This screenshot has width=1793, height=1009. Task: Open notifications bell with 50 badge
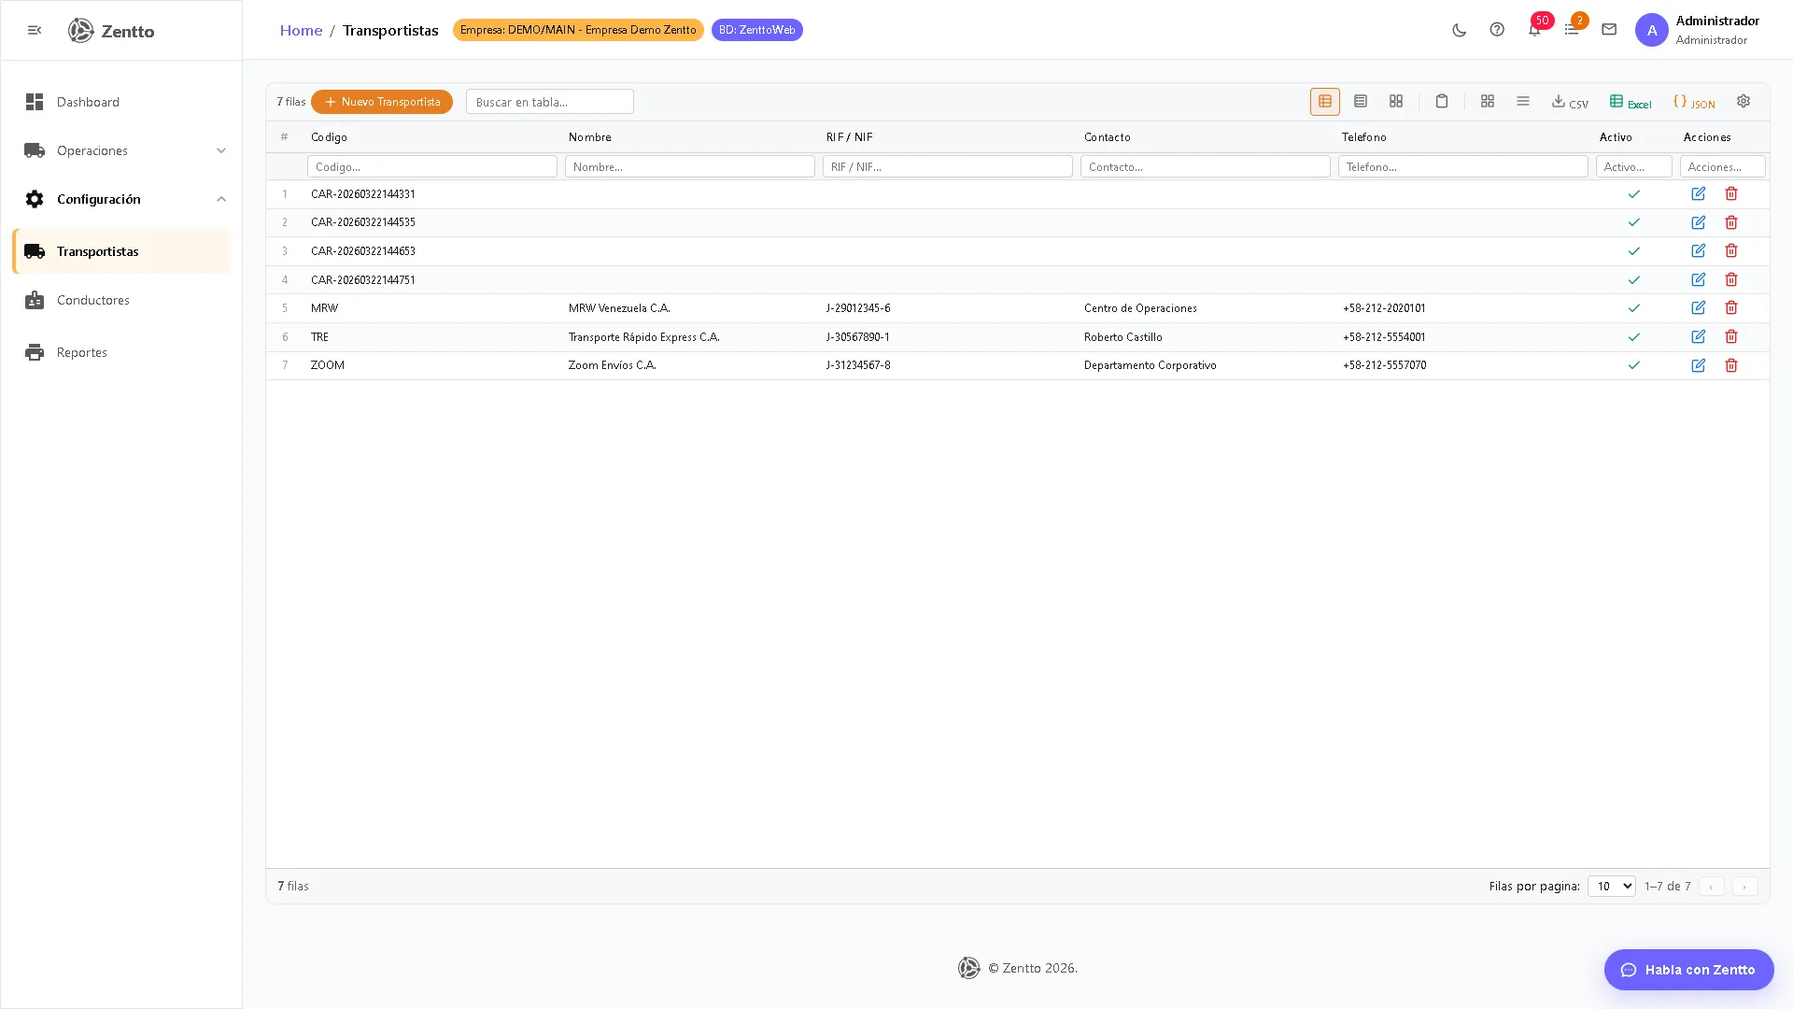pyautogui.click(x=1534, y=30)
